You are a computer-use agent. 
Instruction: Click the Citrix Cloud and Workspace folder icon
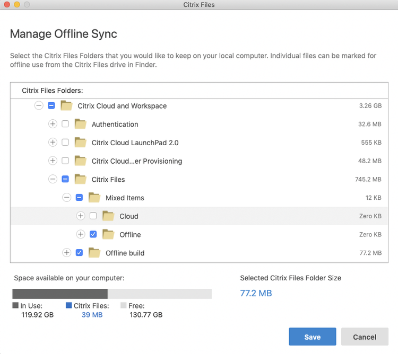(x=67, y=105)
